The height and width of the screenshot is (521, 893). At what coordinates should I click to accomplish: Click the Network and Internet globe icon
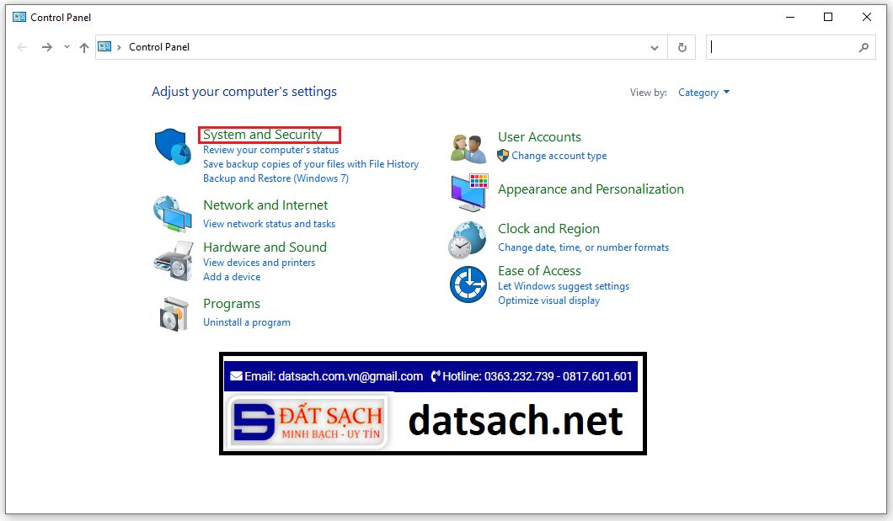tap(172, 214)
